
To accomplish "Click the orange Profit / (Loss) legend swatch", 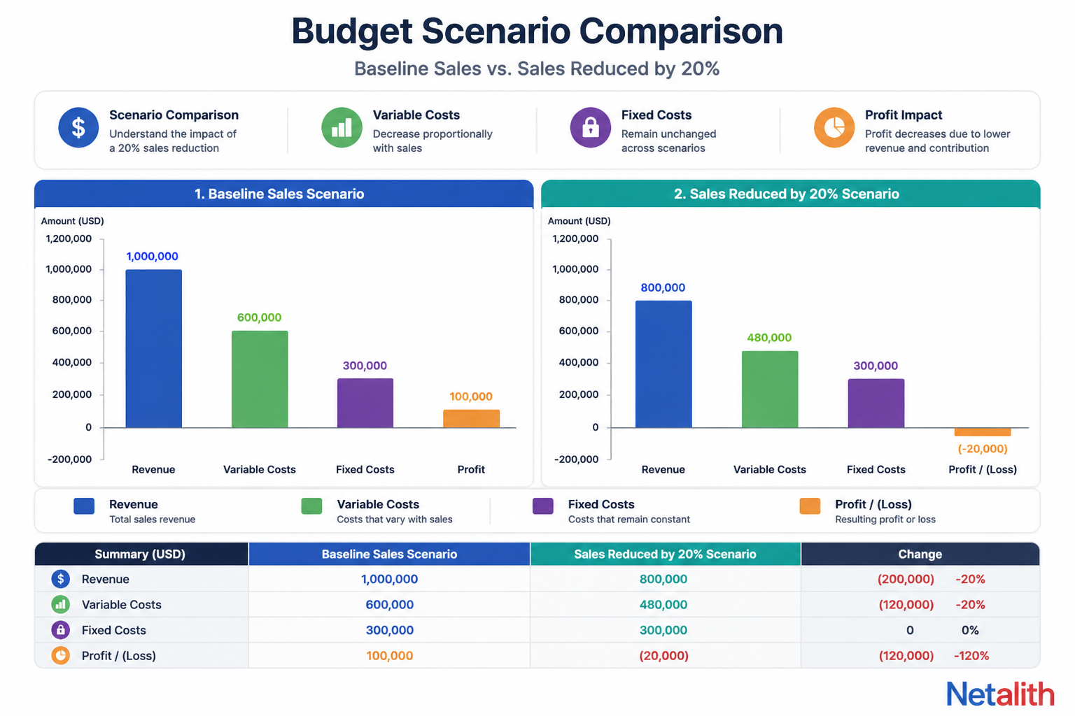I will coord(810,506).
